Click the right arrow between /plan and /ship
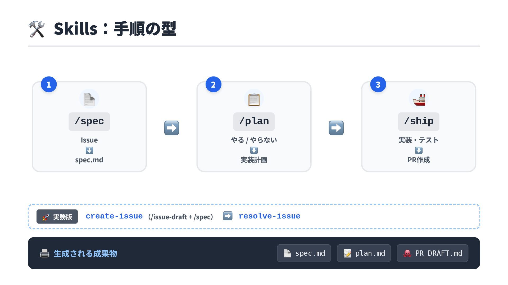 tap(336, 128)
